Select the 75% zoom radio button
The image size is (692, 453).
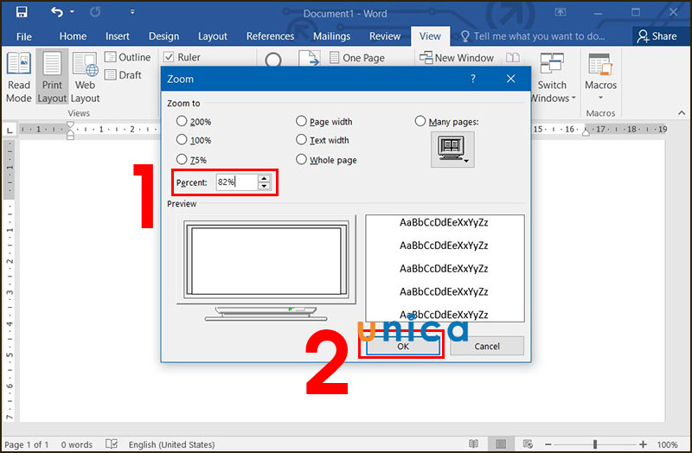[x=182, y=159]
